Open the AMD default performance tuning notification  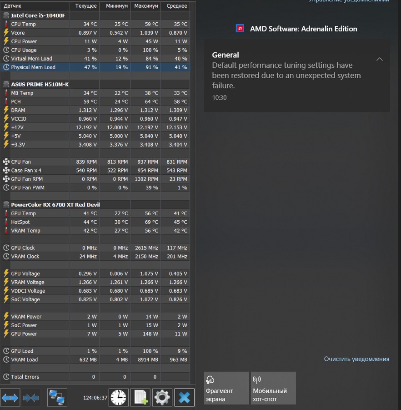[x=297, y=76]
